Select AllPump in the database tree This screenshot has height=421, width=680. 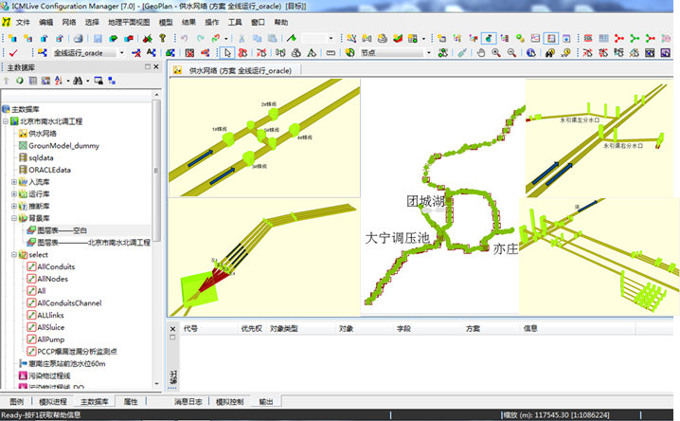[x=51, y=338]
